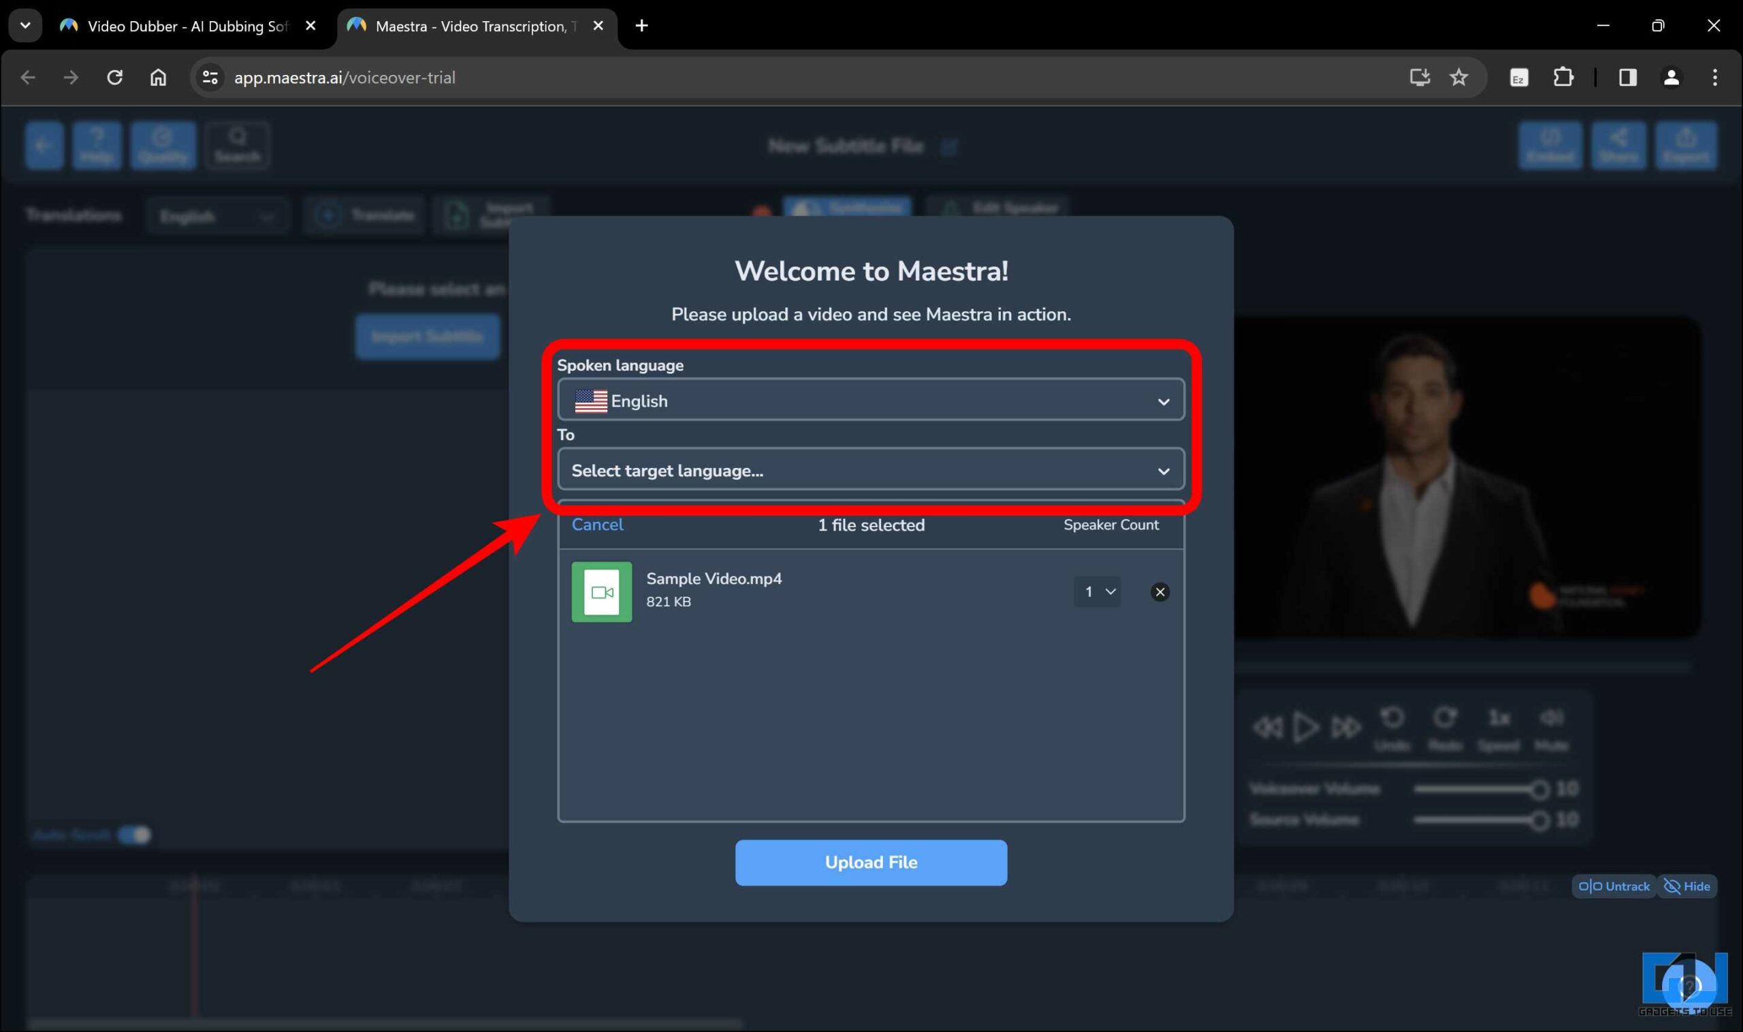Open the Speaker Count dropdown showing 1
The image size is (1743, 1032).
pyautogui.click(x=1097, y=592)
